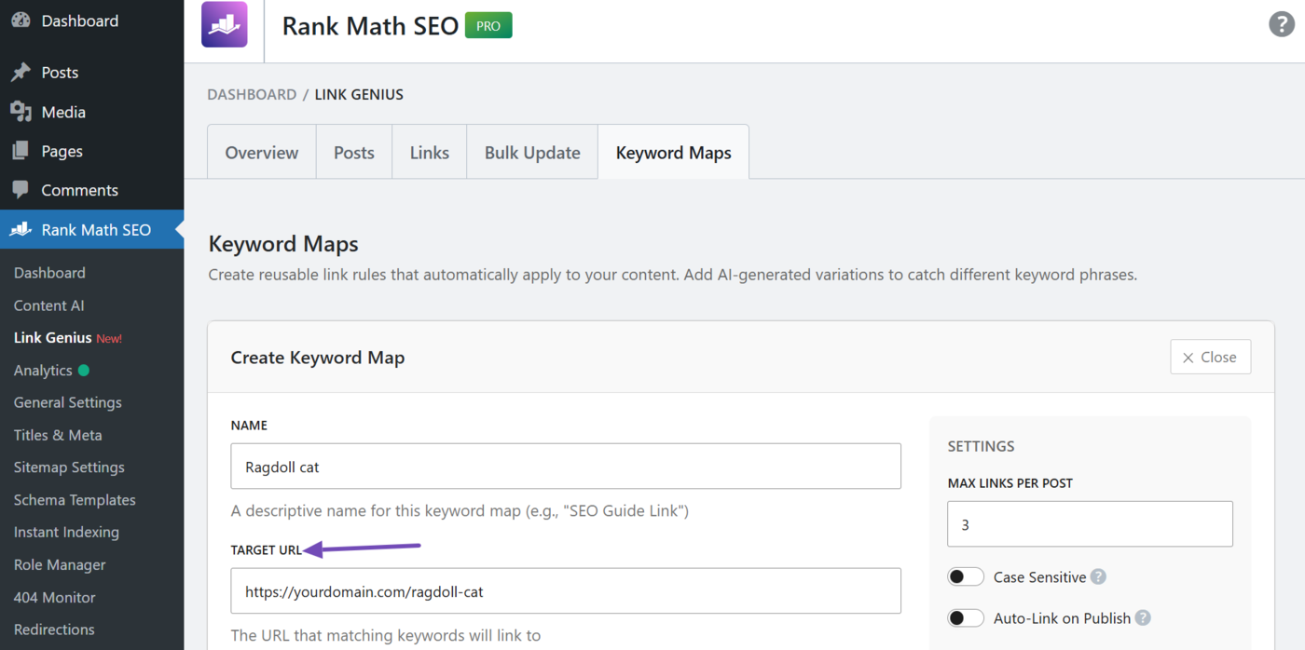Click the Posts pushpin icon
The width and height of the screenshot is (1305, 650).
tap(21, 73)
